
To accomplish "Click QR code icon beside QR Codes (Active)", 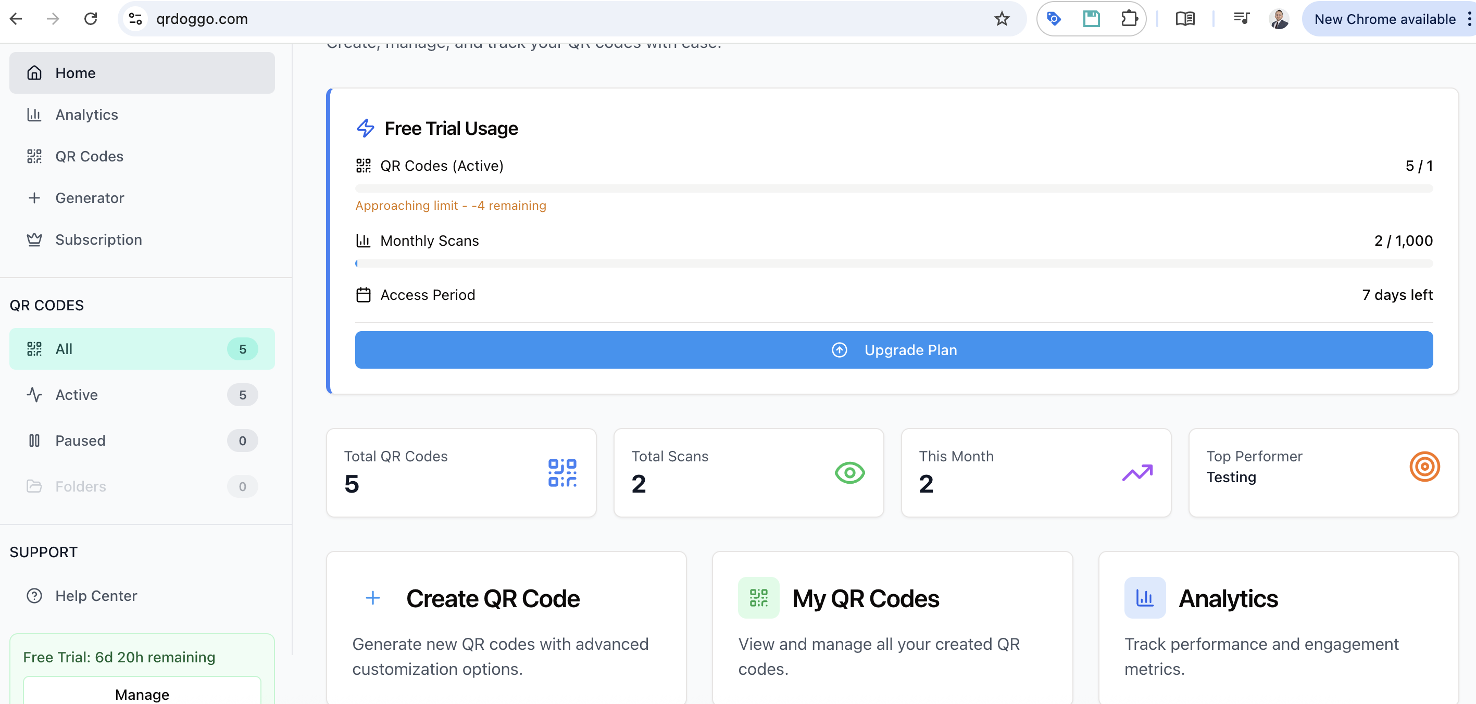I will click(x=363, y=166).
